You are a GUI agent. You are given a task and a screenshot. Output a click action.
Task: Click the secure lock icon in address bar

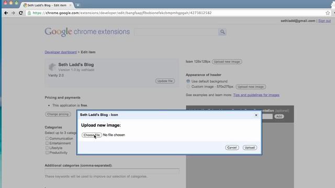pos(29,13)
